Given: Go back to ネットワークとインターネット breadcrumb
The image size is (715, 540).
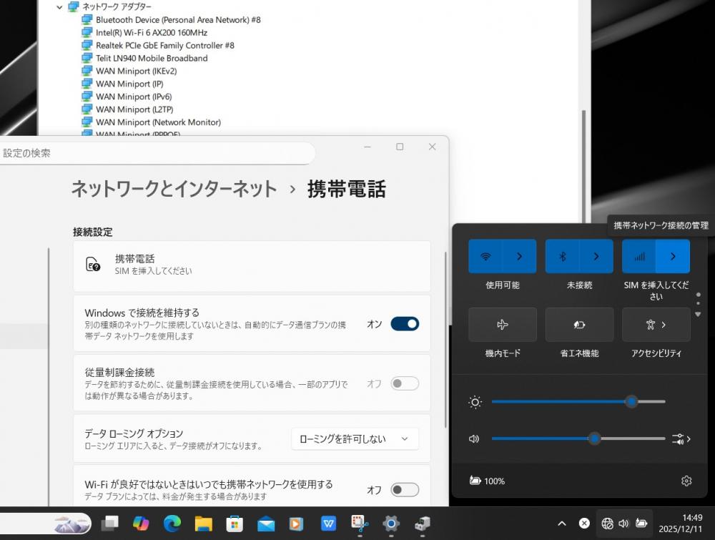Looking at the screenshot, I should [174, 189].
